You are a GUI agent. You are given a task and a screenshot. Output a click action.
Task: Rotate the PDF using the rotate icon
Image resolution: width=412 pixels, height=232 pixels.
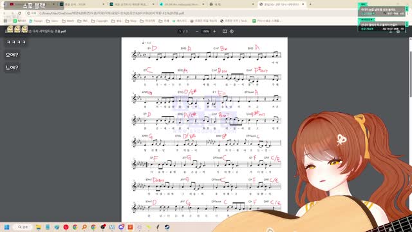coord(232,32)
